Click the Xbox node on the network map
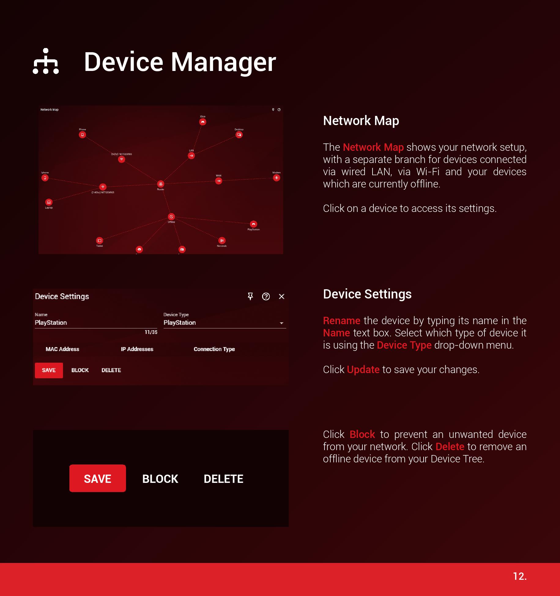 tap(202, 122)
